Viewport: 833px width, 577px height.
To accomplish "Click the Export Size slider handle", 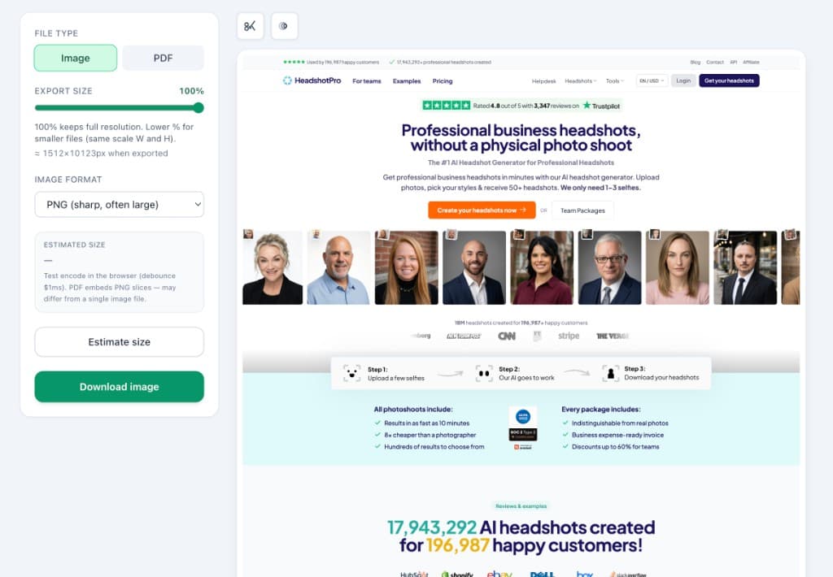I will click(198, 108).
